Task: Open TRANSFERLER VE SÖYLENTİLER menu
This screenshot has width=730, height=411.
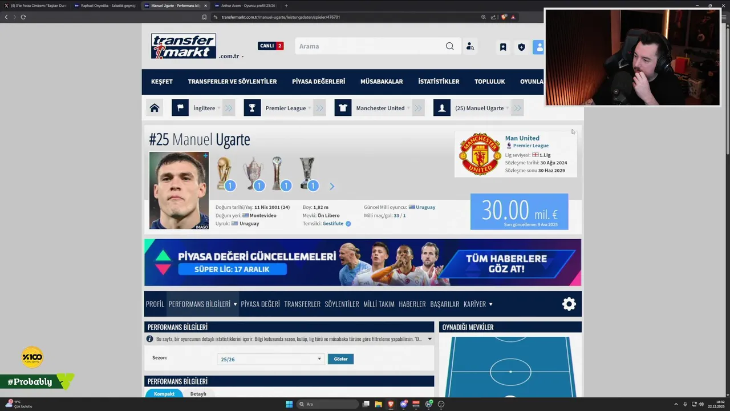Action: 232,82
